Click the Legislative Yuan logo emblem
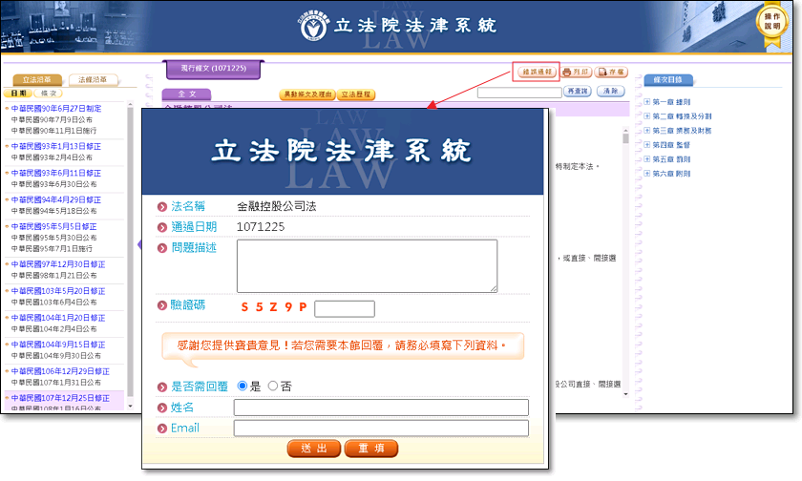Image resolution: width=802 pixels, height=481 pixels. tap(311, 26)
